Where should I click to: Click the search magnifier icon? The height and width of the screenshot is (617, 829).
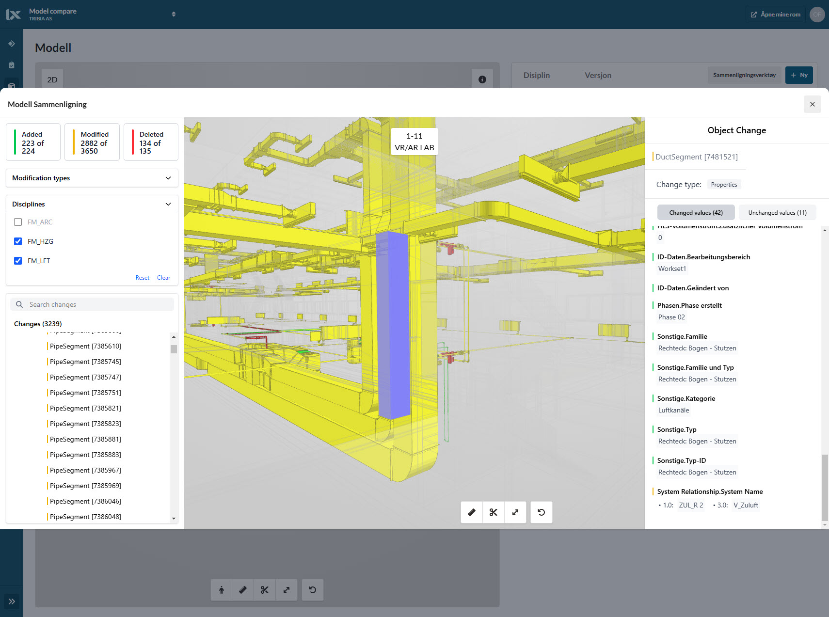pyautogui.click(x=19, y=304)
